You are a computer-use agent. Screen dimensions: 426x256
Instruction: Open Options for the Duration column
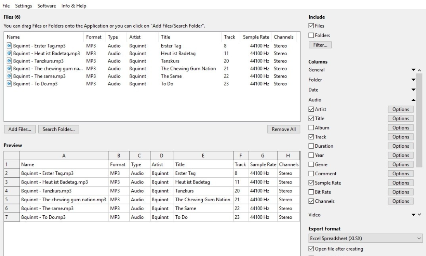click(400, 146)
